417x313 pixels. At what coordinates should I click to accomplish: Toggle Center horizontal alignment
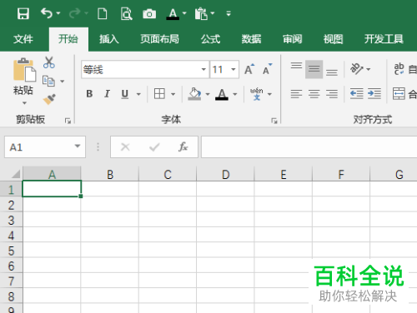(314, 94)
